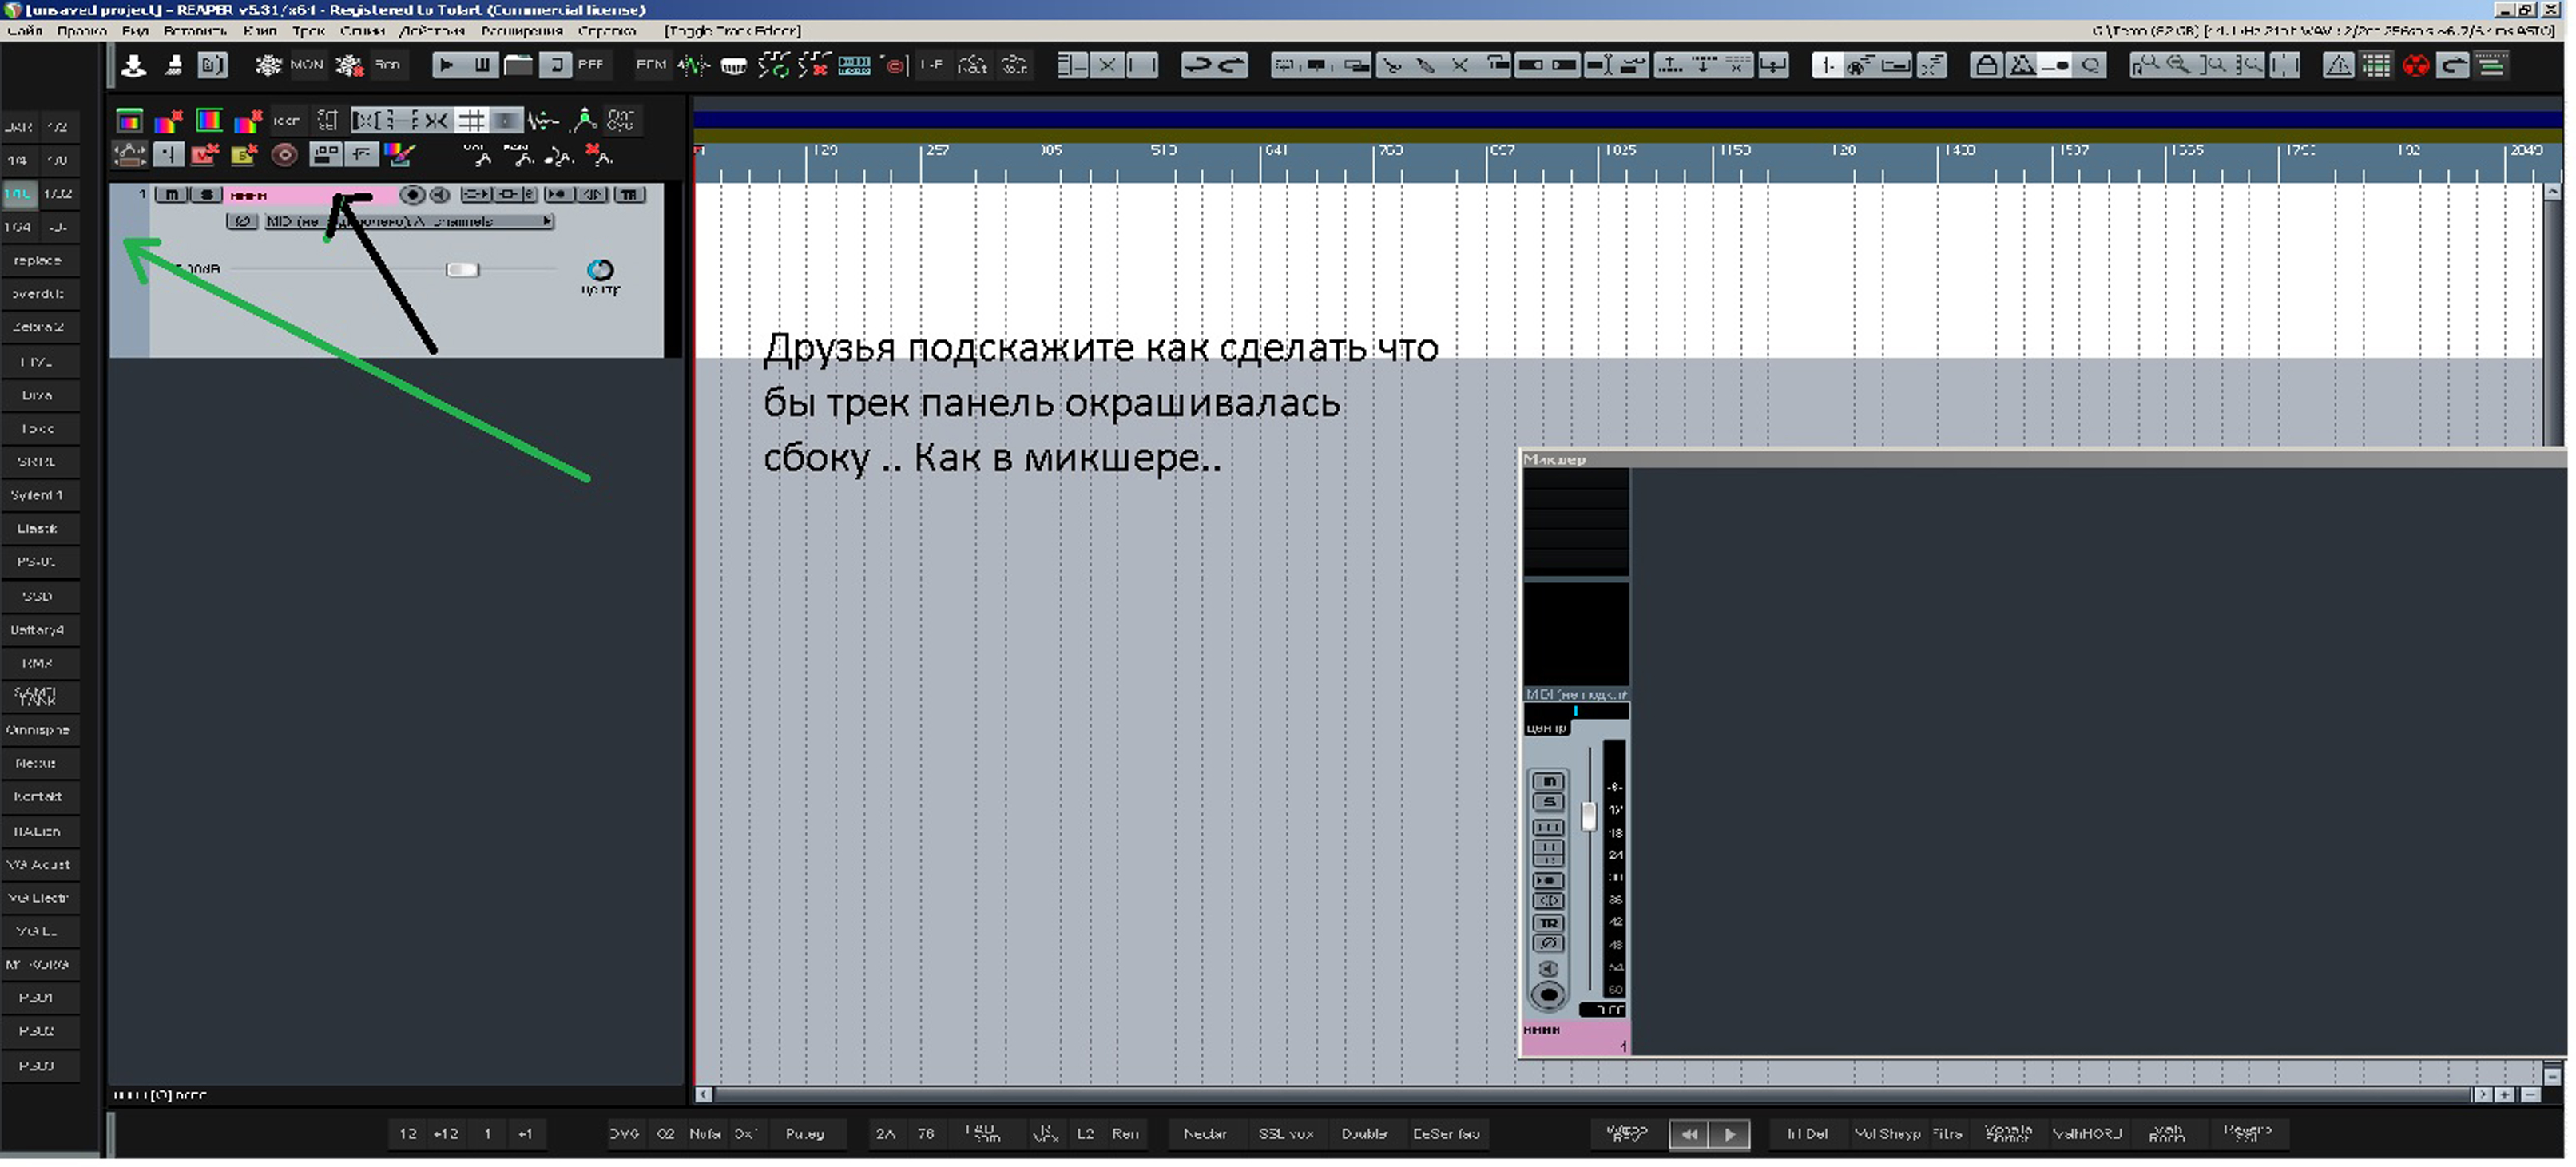Click the red radiation symbol icon
The width and height of the screenshot is (2576, 1167).
tap(2415, 66)
